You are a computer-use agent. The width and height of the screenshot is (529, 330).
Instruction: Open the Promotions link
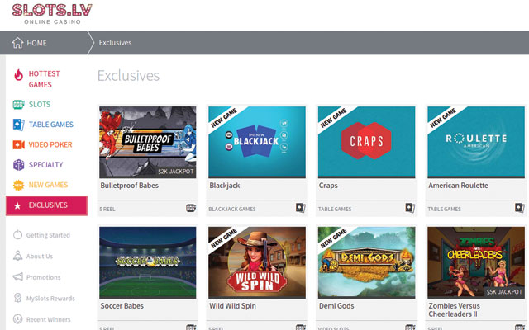(x=44, y=277)
